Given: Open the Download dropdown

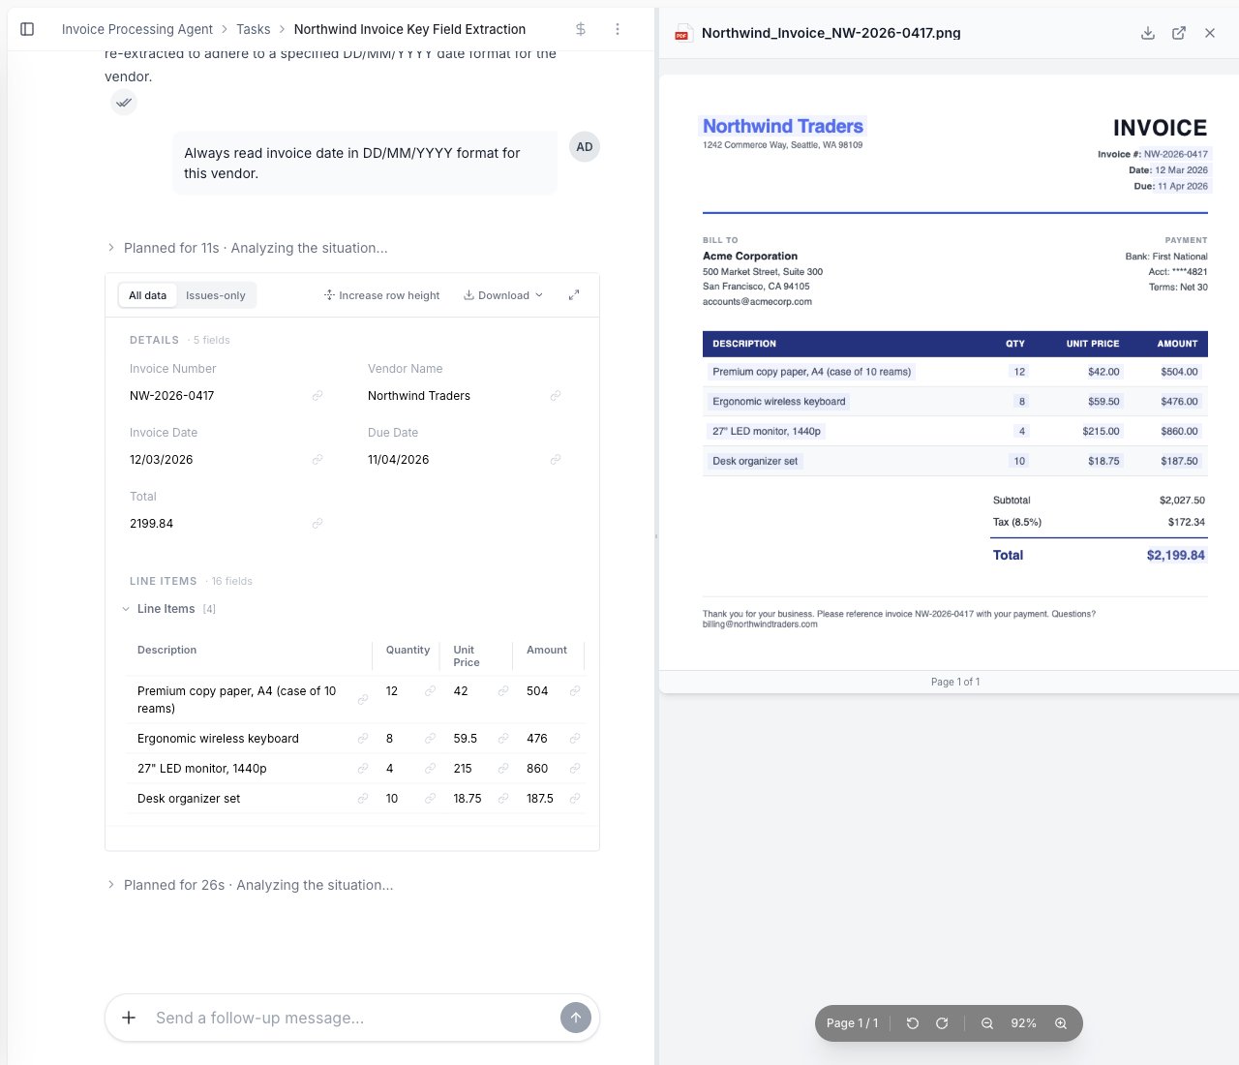Looking at the screenshot, I should (503, 295).
